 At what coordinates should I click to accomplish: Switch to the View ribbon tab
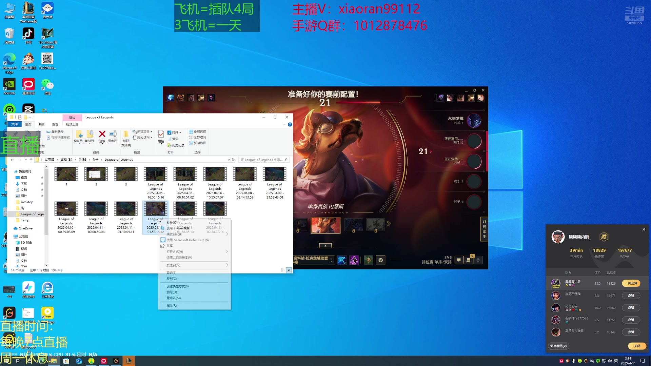(x=55, y=124)
